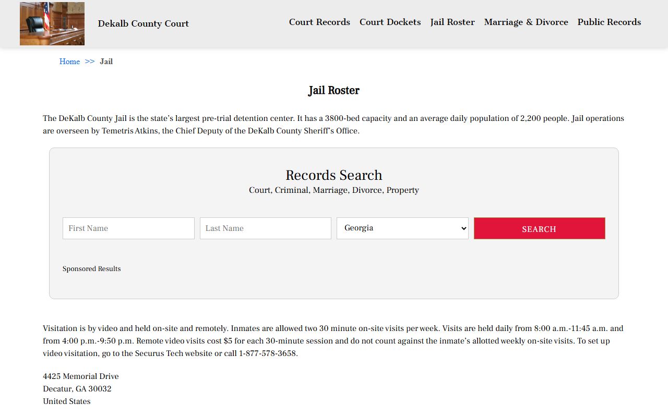Click the name 'Temetris Atkins' in the intro paragraph
Screen dimensions: 668x417
tap(130, 131)
